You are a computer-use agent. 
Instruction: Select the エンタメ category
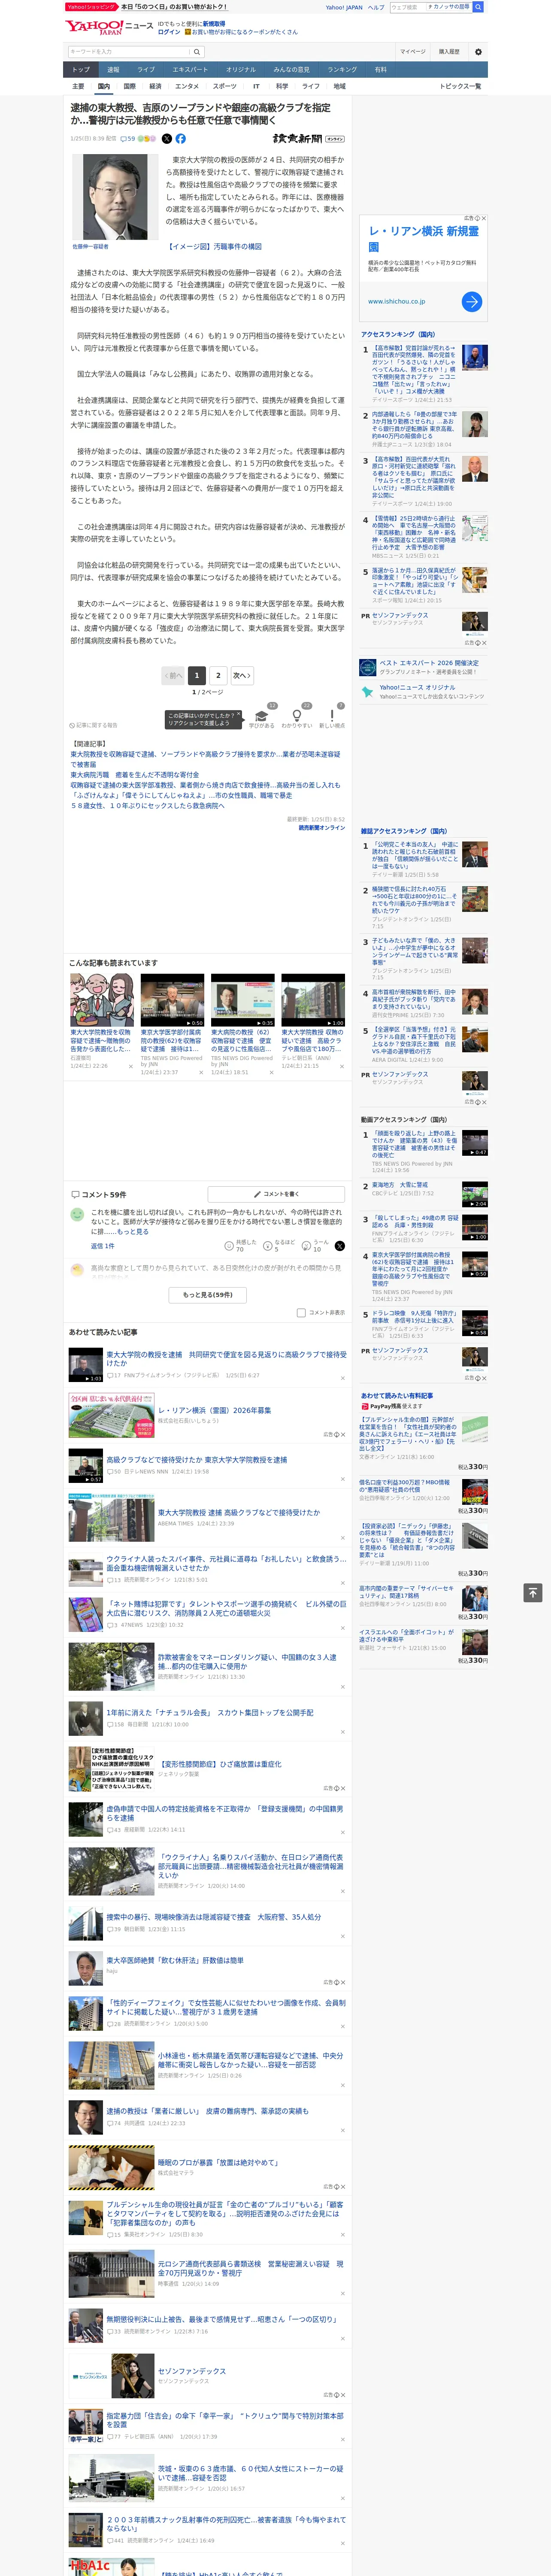pos(187,86)
